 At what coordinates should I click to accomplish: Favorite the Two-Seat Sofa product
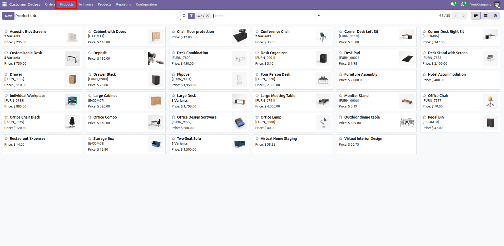coord(173,139)
